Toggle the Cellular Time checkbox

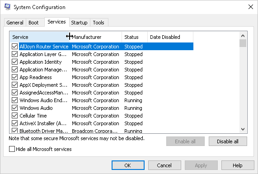[14, 116]
